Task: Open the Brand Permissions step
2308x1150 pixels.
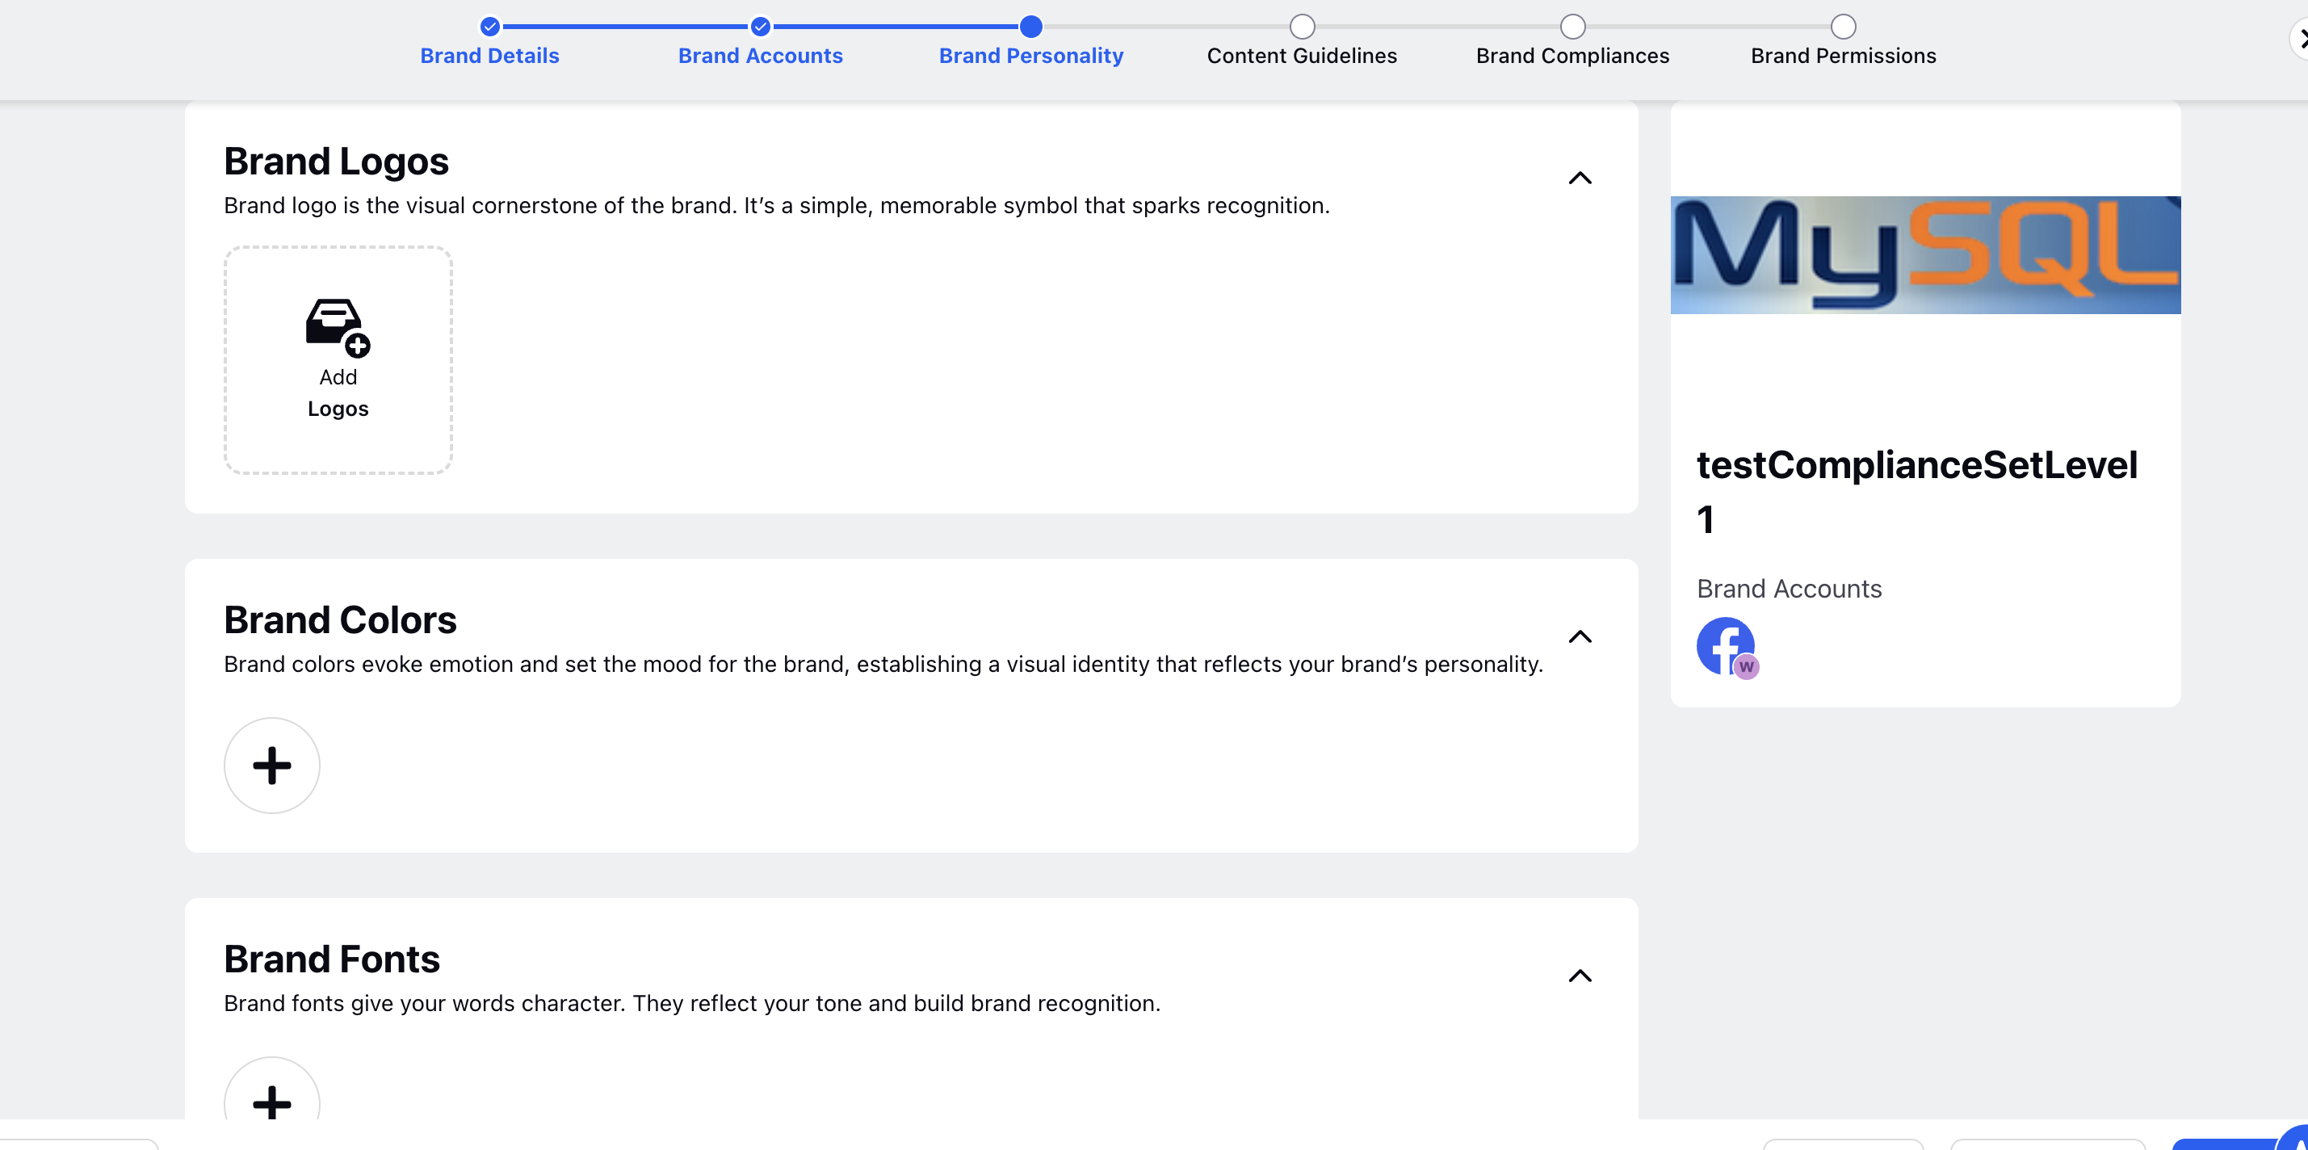Action: (x=1843, y=56)
